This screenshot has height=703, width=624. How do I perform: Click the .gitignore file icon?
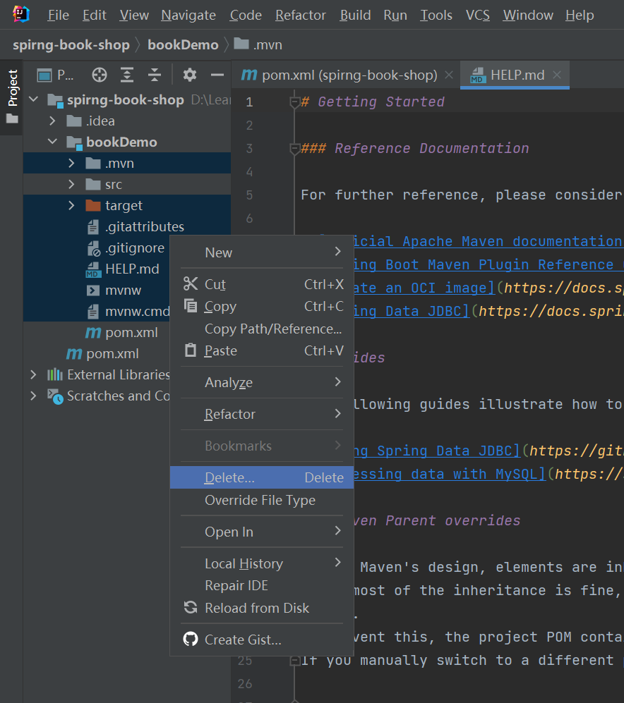point(93,248)
